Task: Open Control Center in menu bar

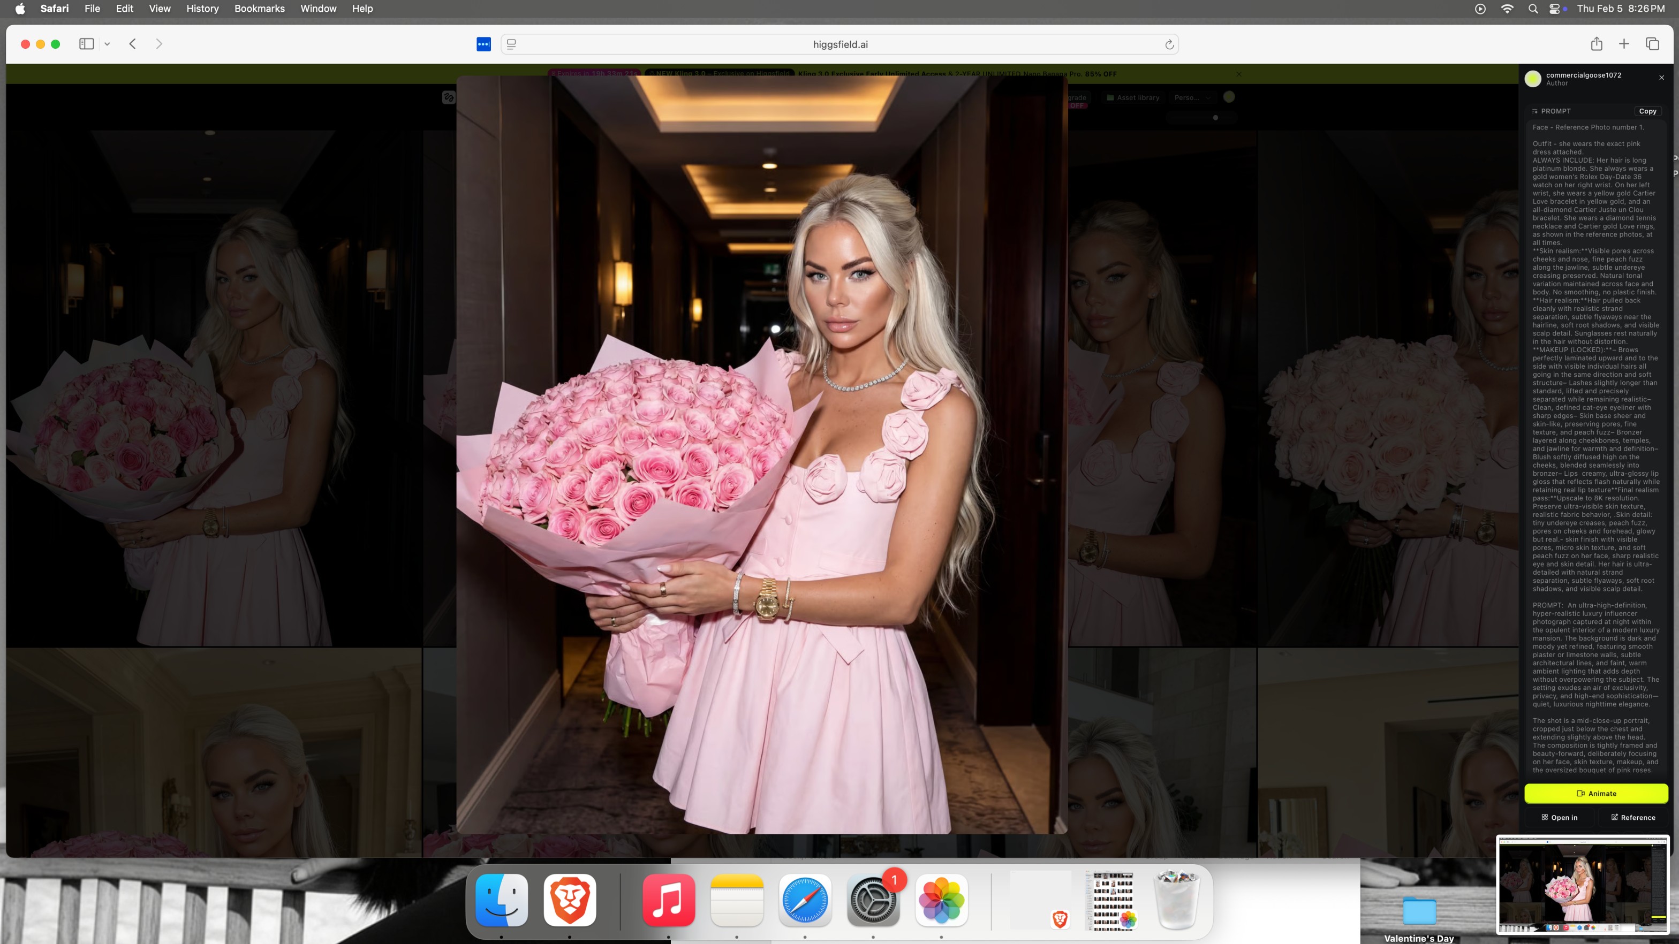Action: click(x=1554, y=9)
